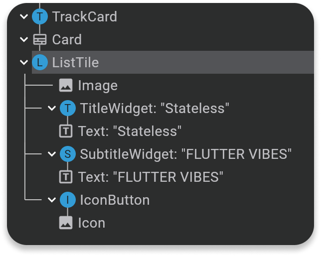321x256 pixels.
Task: Select the Text: "Stateless" tree row
Action: click(x=130, y=131)
